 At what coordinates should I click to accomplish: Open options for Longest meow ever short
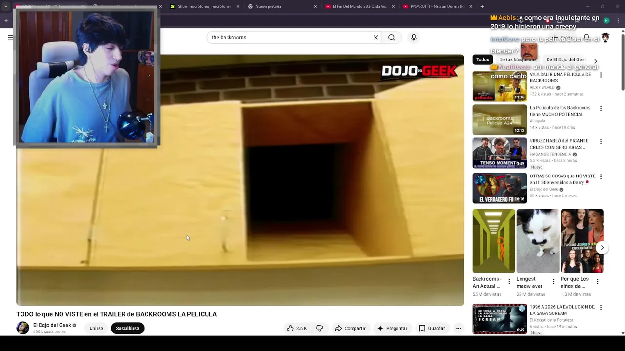coord(553,281)
